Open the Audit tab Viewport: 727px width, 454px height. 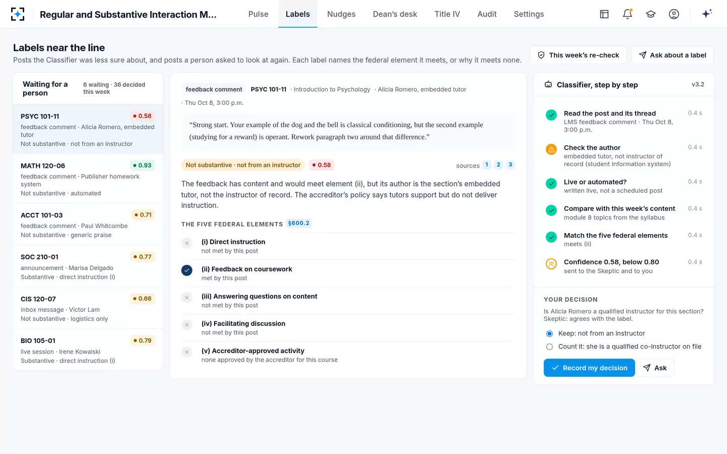[487, 14]
